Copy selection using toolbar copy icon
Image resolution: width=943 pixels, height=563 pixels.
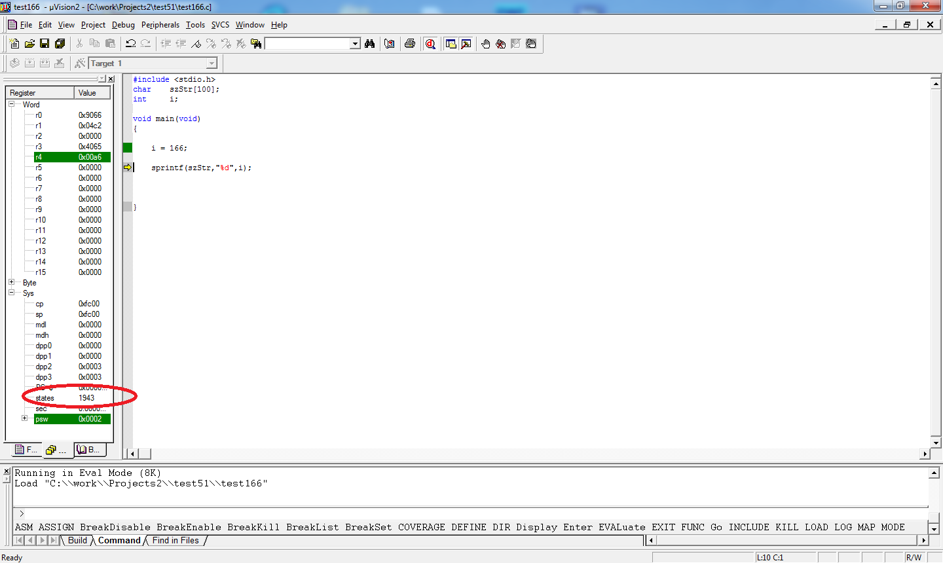(x=94, y=44)
